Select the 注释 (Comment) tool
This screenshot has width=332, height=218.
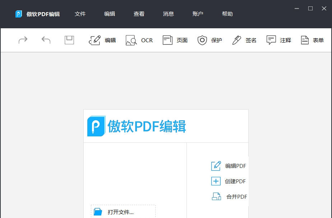pyautogui.click(x=279, y=40)
